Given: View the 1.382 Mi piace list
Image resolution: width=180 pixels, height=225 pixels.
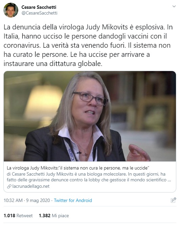Looking at the screenshot, I should tap(54, 216).
